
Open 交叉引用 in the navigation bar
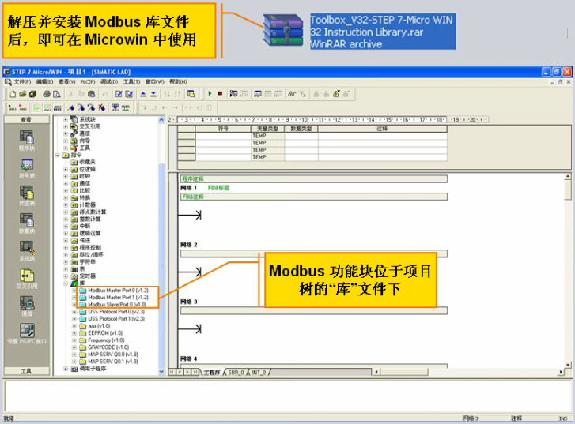(26, 279)
